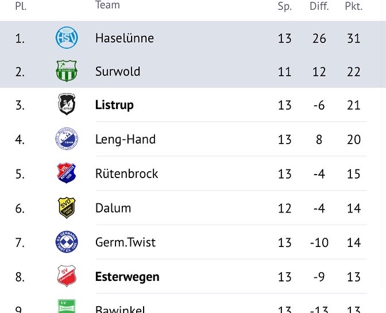Open the bold Esterwegen team link

coord(128,277)
